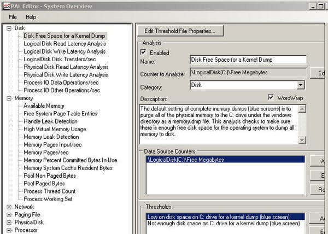This screenshot has width=328, height=234.
Task: Click the Description scrollbar down arrow
Action: (x=302, y=140)
